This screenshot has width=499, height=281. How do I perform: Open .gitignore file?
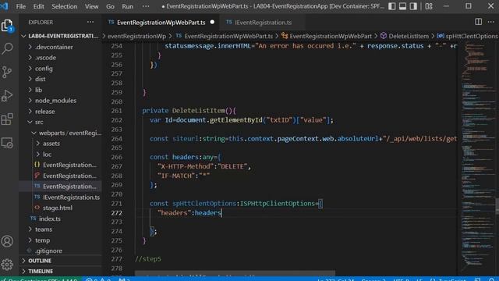point(61,251)
